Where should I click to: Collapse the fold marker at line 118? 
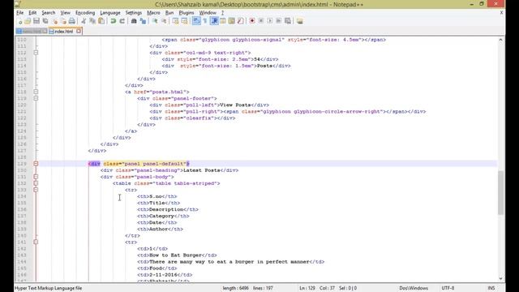[x=36, y=92]
